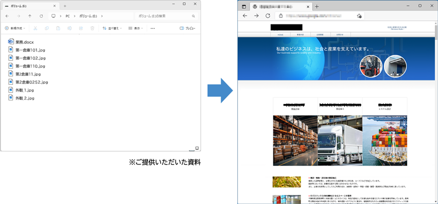The width and height of the screenshot is (438, 204).
Task: Close the WordPress browser tab
Action: click(308, 7)
